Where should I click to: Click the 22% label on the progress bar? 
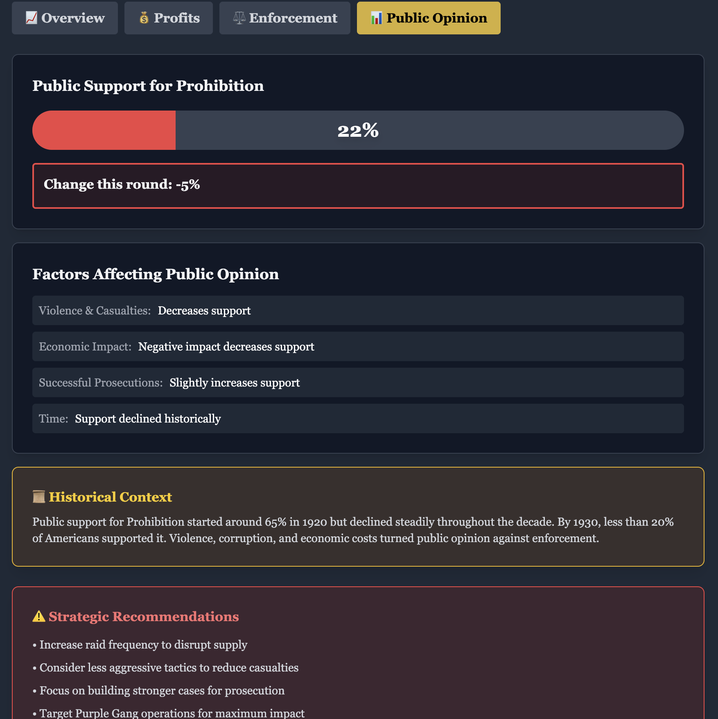358,130
